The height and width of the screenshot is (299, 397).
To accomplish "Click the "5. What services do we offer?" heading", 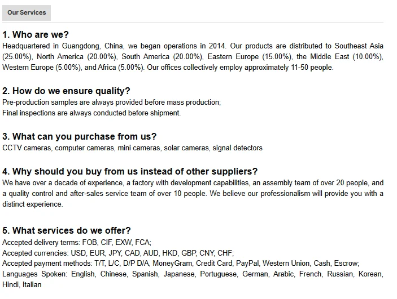I will (x=67, y=230).
